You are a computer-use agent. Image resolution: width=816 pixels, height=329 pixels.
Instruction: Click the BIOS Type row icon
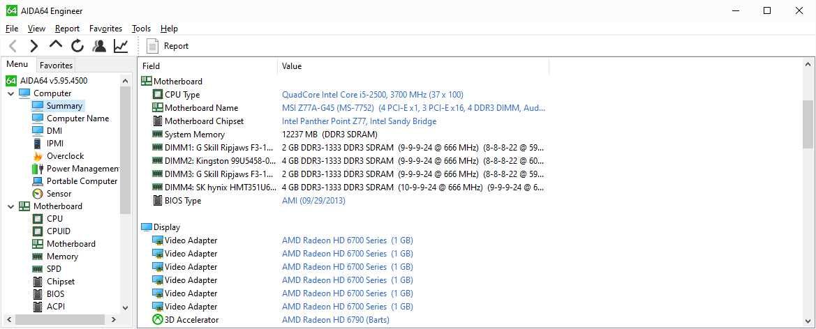(x=157, y=201)
